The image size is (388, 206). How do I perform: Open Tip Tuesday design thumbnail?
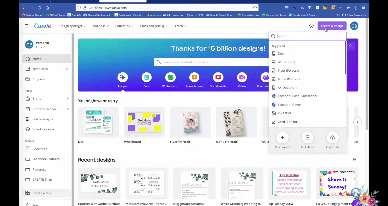pyautogui.click(x=290, y=183)
